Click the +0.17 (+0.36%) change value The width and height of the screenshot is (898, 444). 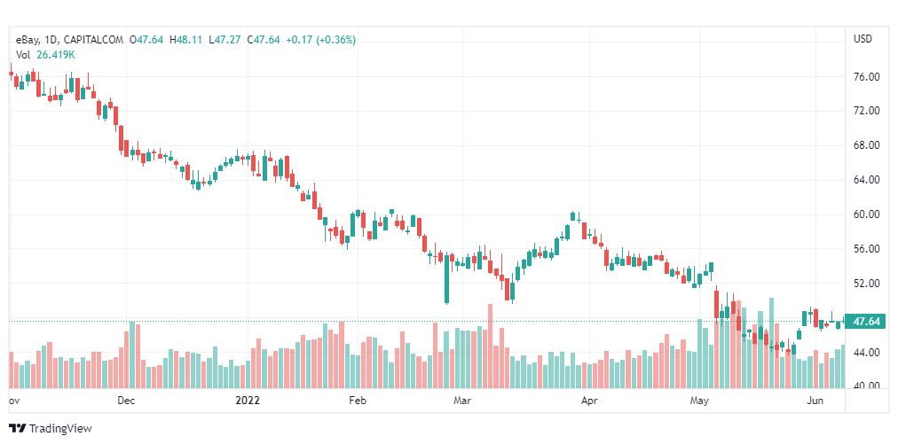pos(320,40)
